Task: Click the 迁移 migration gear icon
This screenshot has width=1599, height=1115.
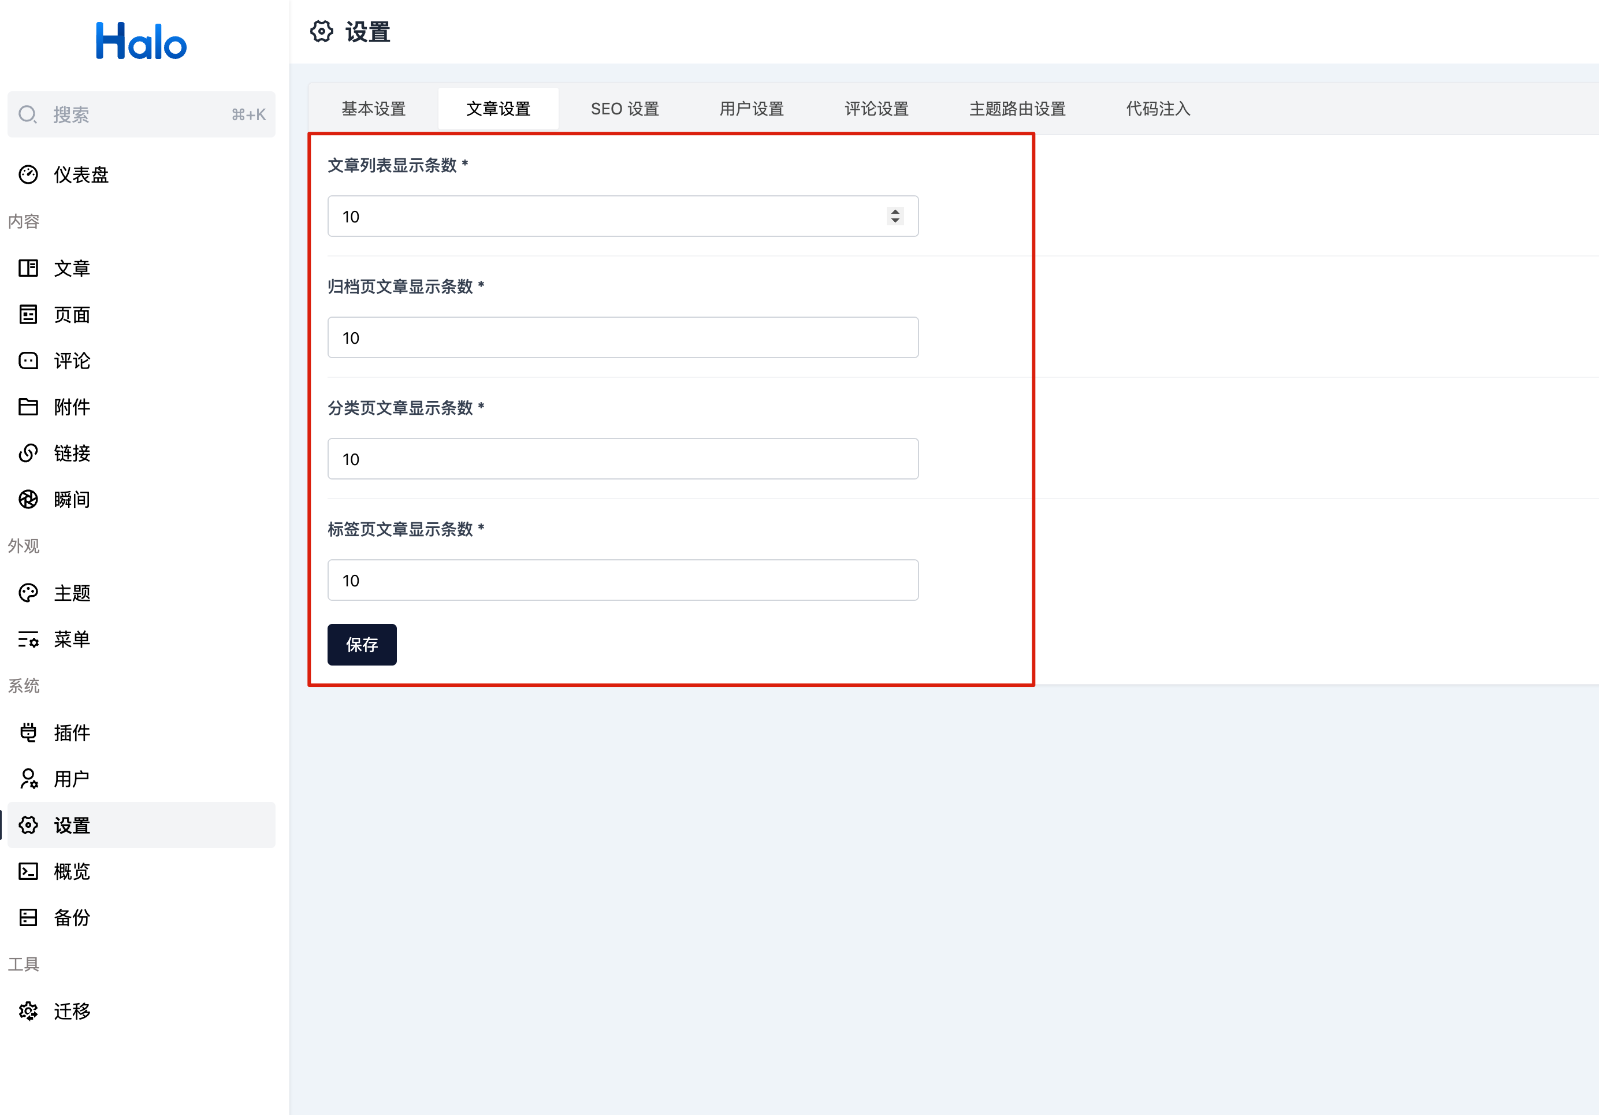Action: pyautogui.click(x=28, y=1011)
